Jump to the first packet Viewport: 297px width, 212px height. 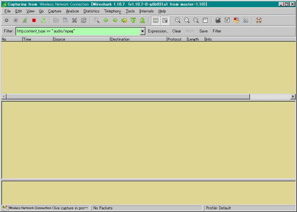pyautogui.click(x=133, y=20)
